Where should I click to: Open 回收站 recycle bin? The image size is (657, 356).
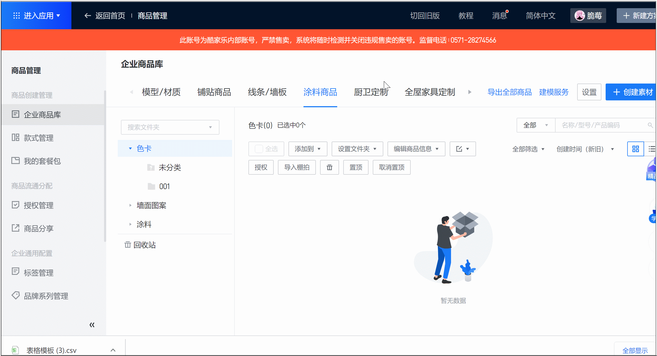[144, 245]
